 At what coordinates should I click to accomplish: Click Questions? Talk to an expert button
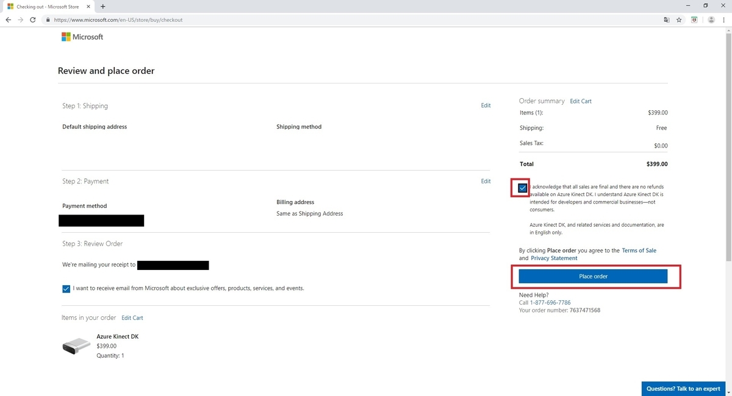click(x=683, y=389)
